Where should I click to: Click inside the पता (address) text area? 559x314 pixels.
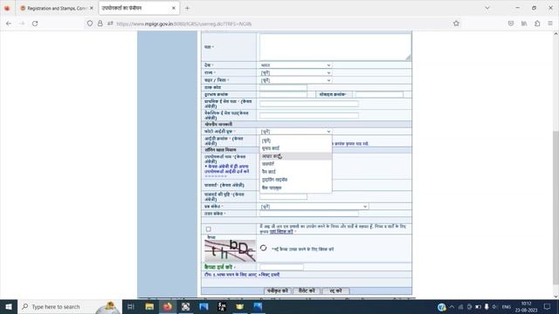coord(335,47)
